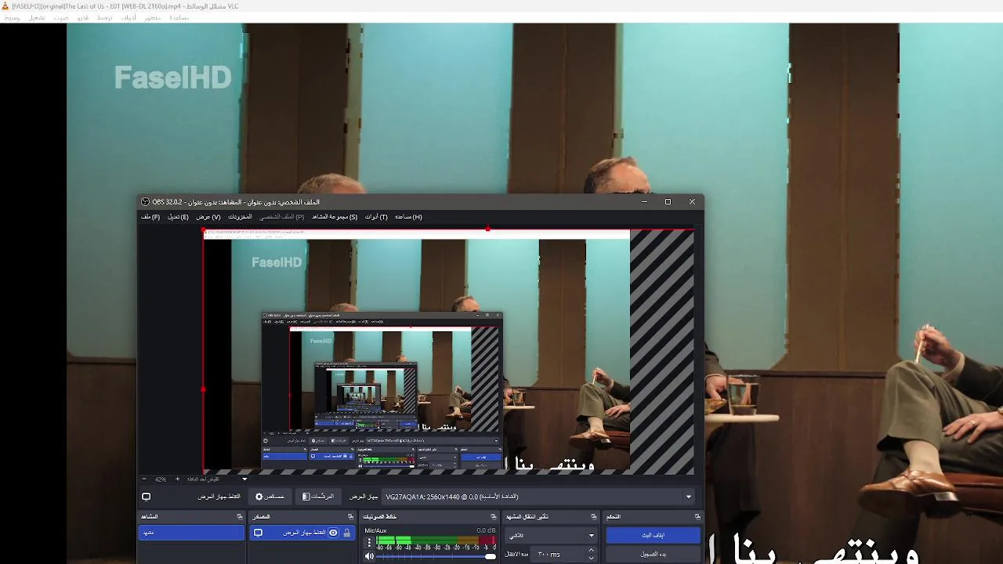The image size is (1003, 564).
Task: Open the OBS Scene Collection (S) menu
Action: click(x=335, y=217)
